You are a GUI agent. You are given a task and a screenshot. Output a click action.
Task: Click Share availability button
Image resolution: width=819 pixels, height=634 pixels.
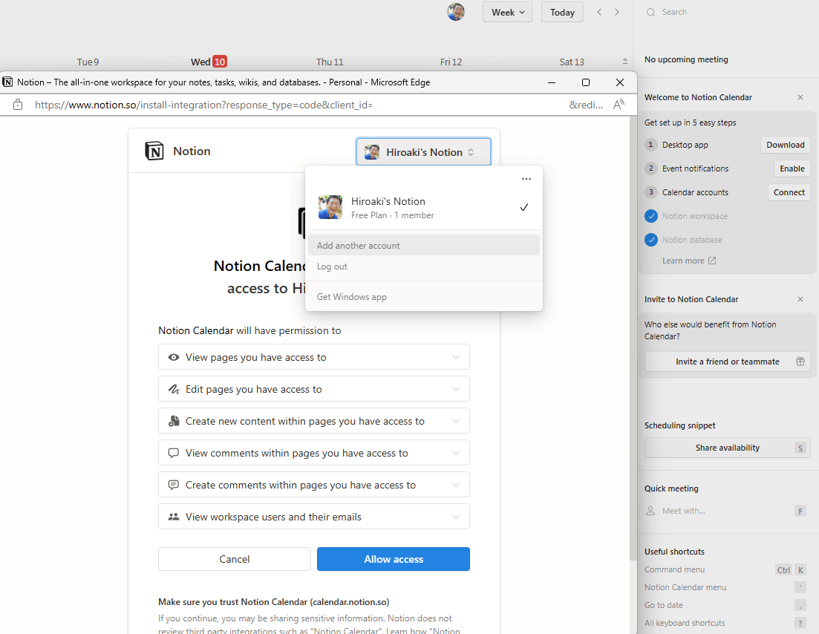pos(727,448)
